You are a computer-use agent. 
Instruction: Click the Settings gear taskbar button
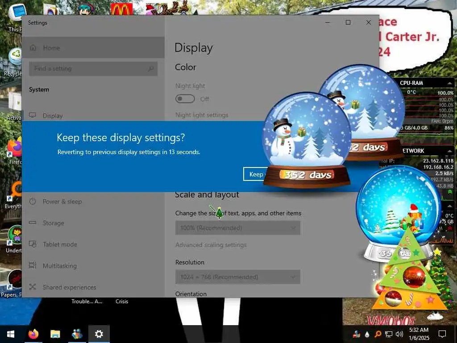coord(99,334)
